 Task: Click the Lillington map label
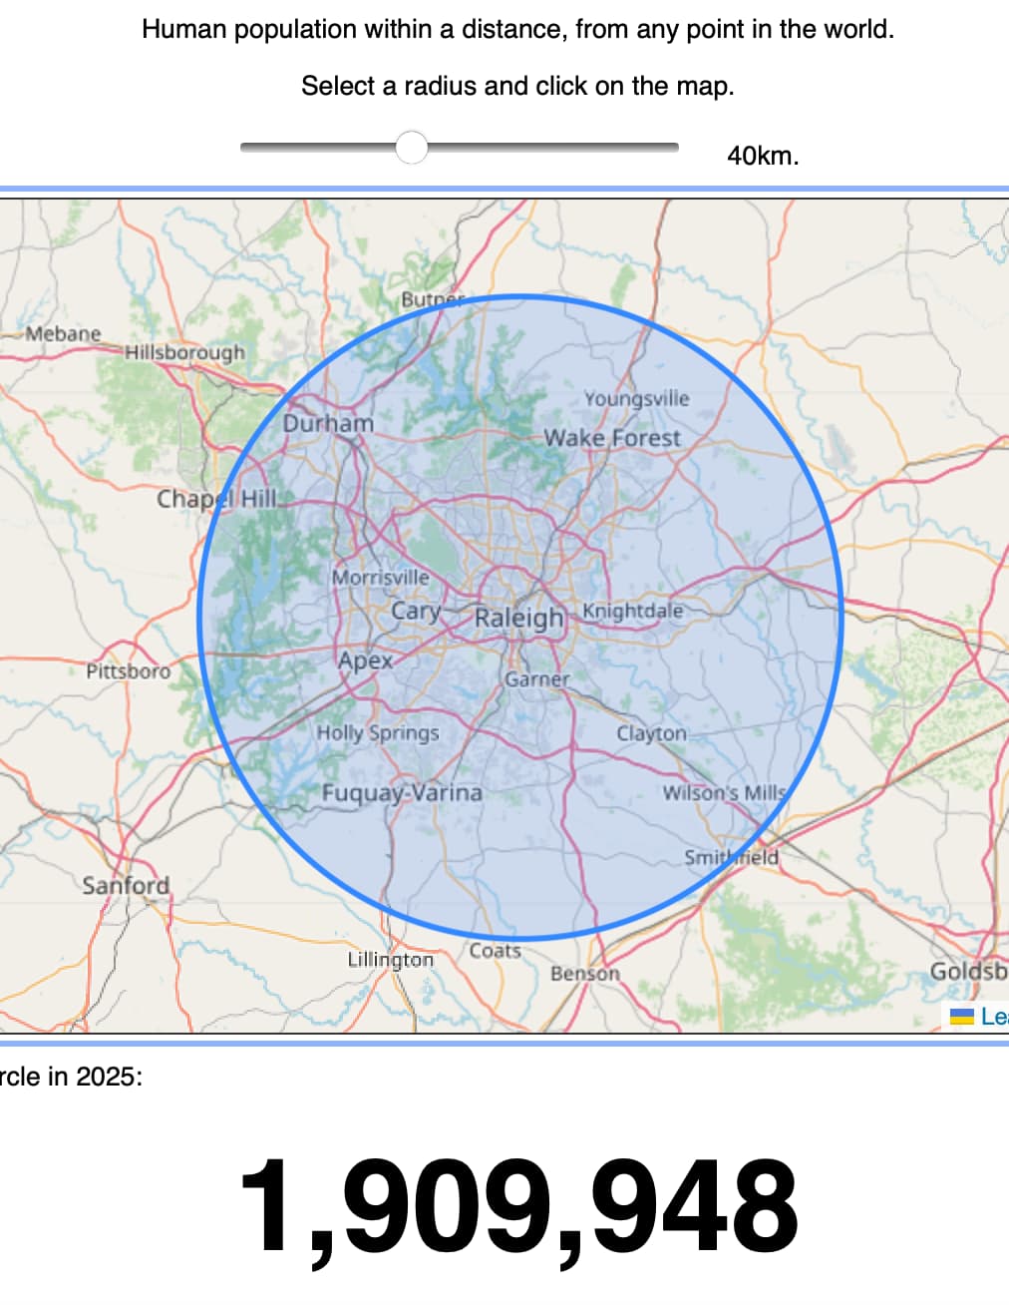tap(391, 960)
